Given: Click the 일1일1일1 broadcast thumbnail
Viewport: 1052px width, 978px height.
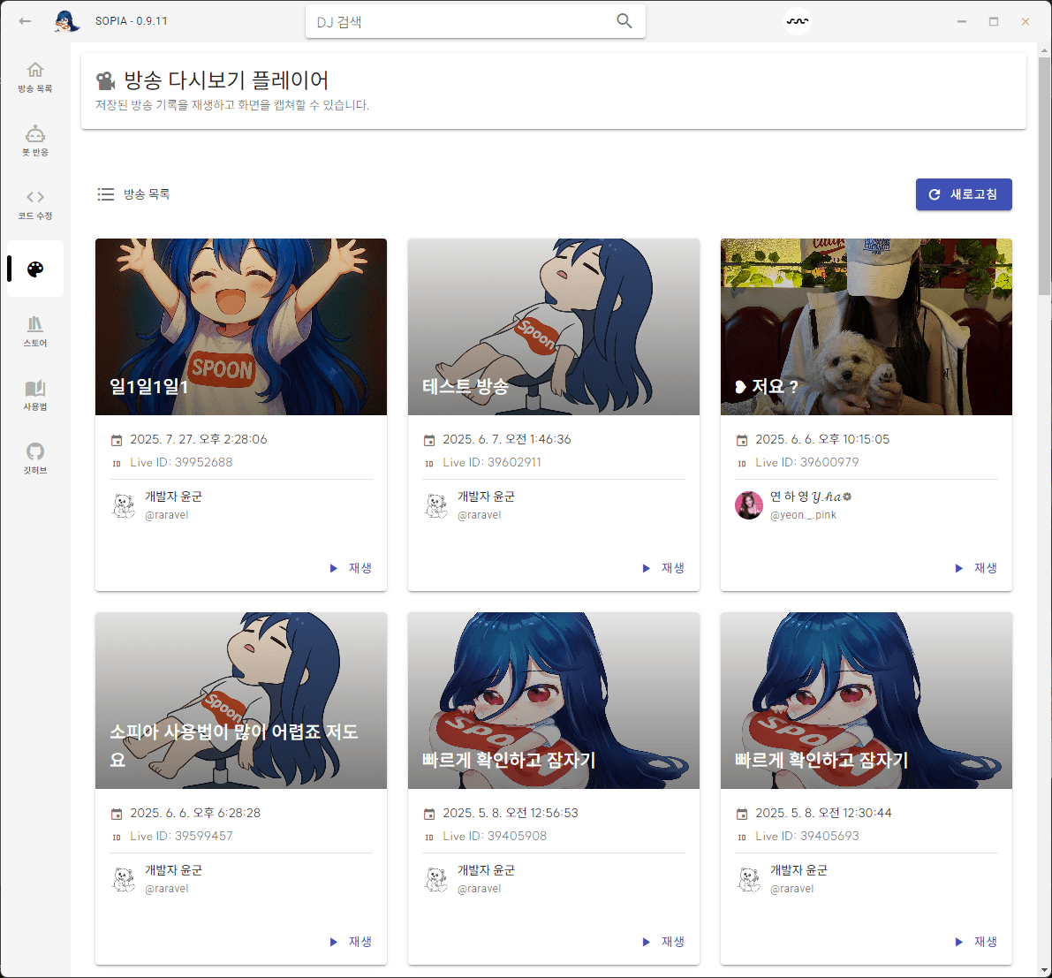Looking at the screenshot, I should point(240,326).
